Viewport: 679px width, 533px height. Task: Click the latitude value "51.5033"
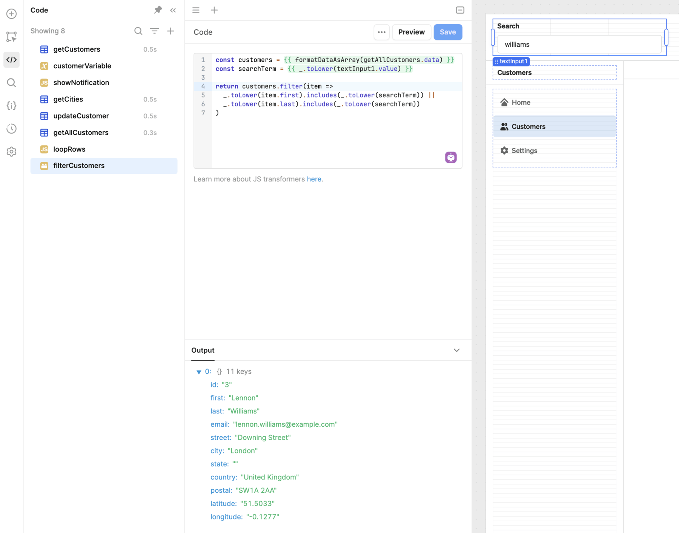pos(257,504)
